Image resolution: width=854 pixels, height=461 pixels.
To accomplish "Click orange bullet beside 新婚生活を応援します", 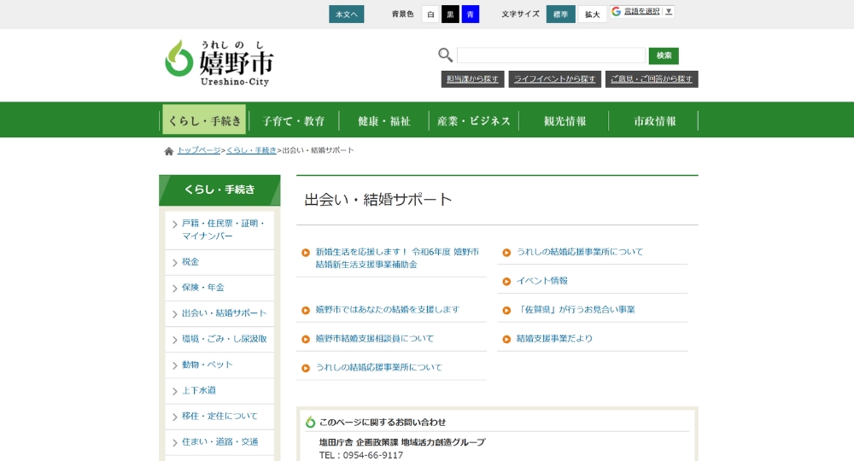I will (306, 253).
